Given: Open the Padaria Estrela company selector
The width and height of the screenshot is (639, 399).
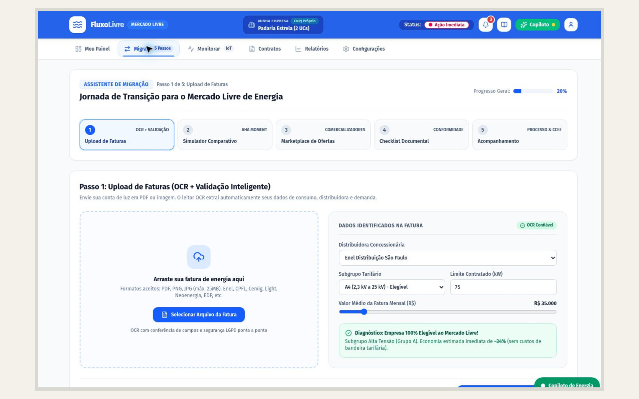Looking at the screenshot, I should 283,25.
